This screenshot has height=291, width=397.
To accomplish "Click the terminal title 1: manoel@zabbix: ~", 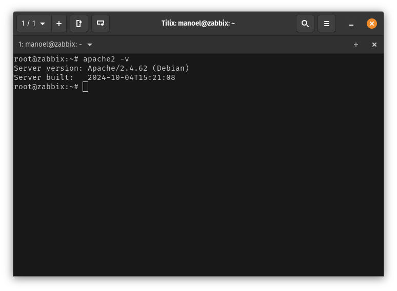I will tap(50, 45).
